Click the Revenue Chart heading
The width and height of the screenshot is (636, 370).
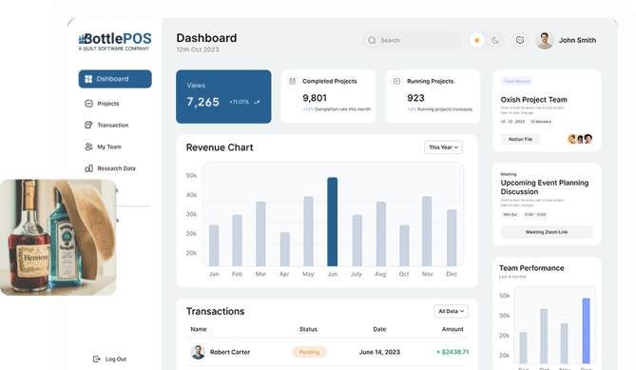tap(220, 147)
